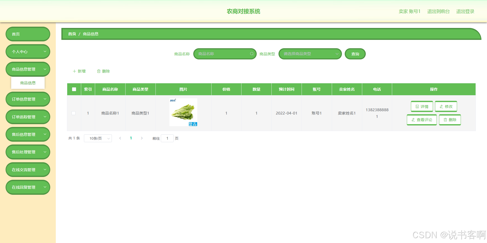Expand the 个人中心 sidebar menu
The width and height of the screenshot is (487, 243).
[28, 52]
